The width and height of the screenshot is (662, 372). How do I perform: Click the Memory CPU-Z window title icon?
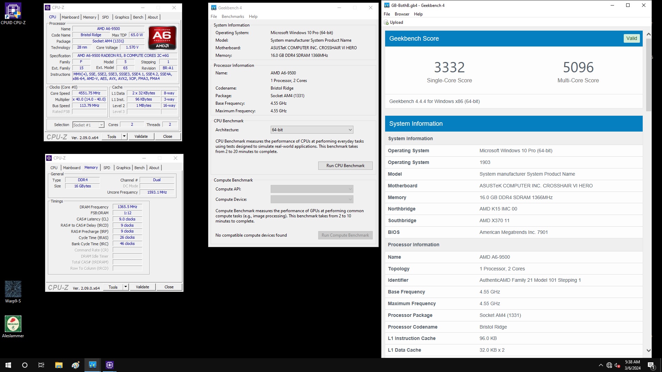point(49,158)
